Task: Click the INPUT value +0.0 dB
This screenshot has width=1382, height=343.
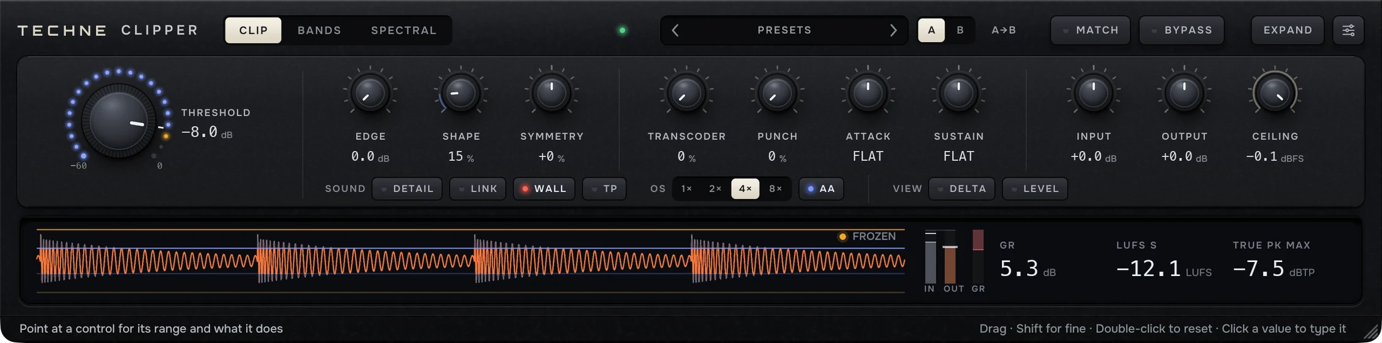Action: point(1094,157)
